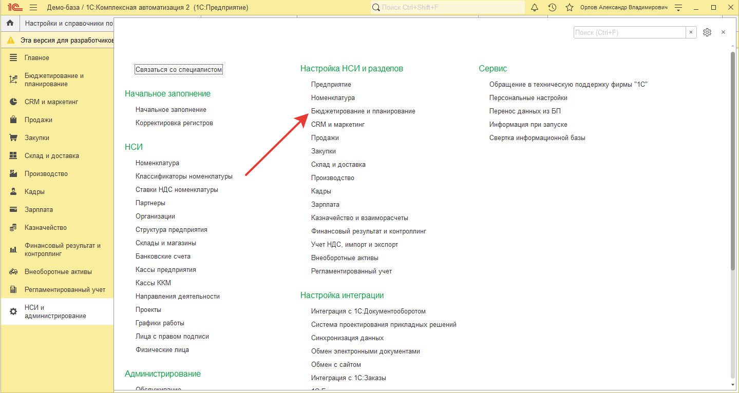Open favorites star icon
This screenshot has width=739, height=393.
point(569,8)
